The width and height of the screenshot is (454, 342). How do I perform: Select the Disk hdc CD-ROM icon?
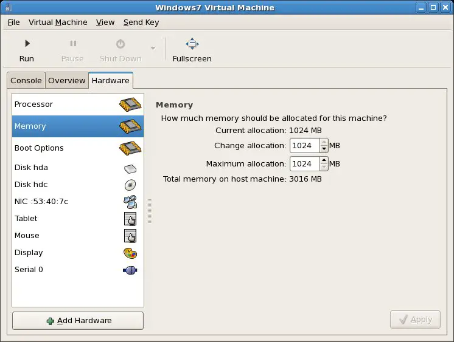coord(130,185)
